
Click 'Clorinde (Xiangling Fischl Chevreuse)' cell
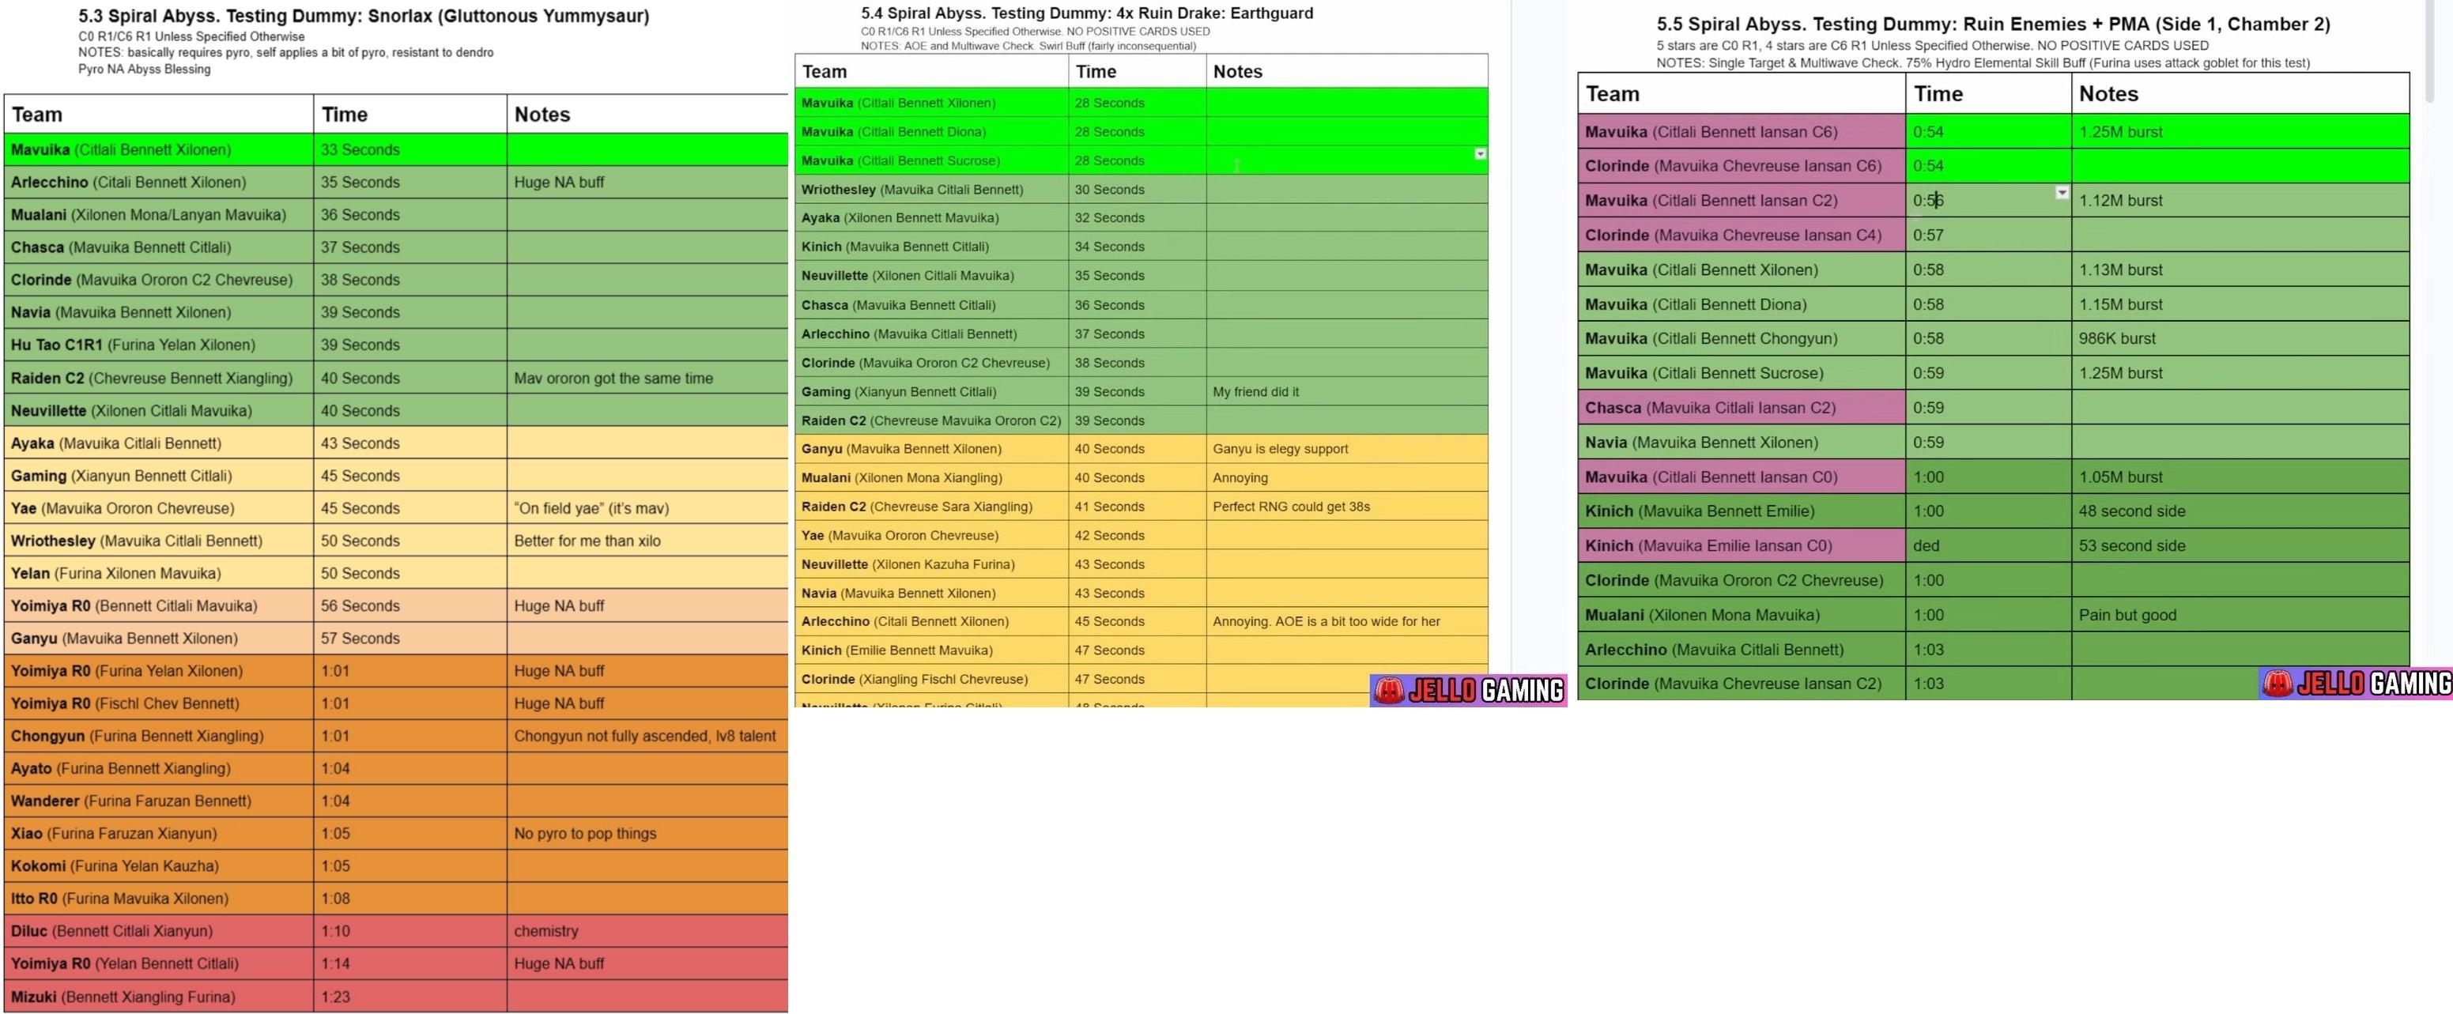(x=931, y=679)
